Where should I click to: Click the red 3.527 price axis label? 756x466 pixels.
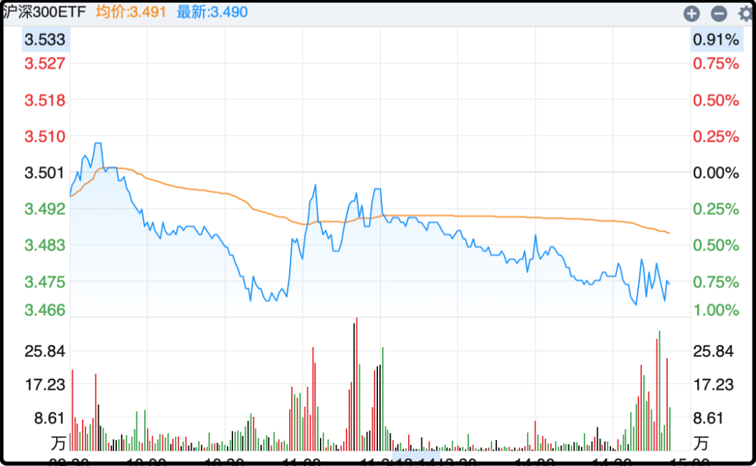(45, 64)
